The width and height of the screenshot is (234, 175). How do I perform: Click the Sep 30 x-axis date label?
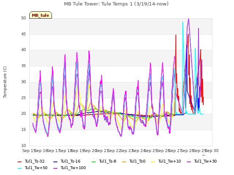coord(212,151)
